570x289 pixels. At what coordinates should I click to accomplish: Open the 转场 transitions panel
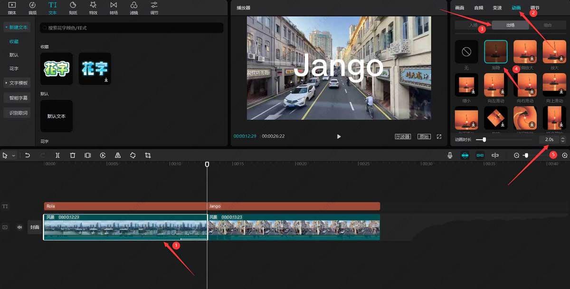pyautogui.click(x=114, y=8)
